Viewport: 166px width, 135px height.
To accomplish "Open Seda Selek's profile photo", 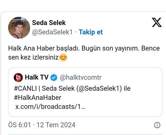I will (19, 28).
